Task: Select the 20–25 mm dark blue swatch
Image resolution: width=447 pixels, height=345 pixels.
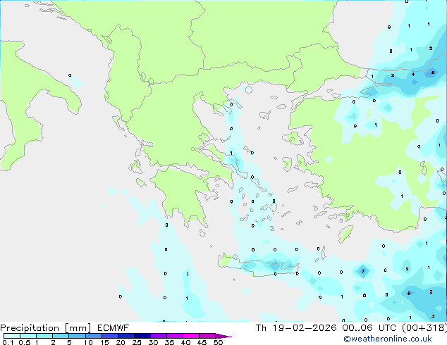Action: pos(125,336)
